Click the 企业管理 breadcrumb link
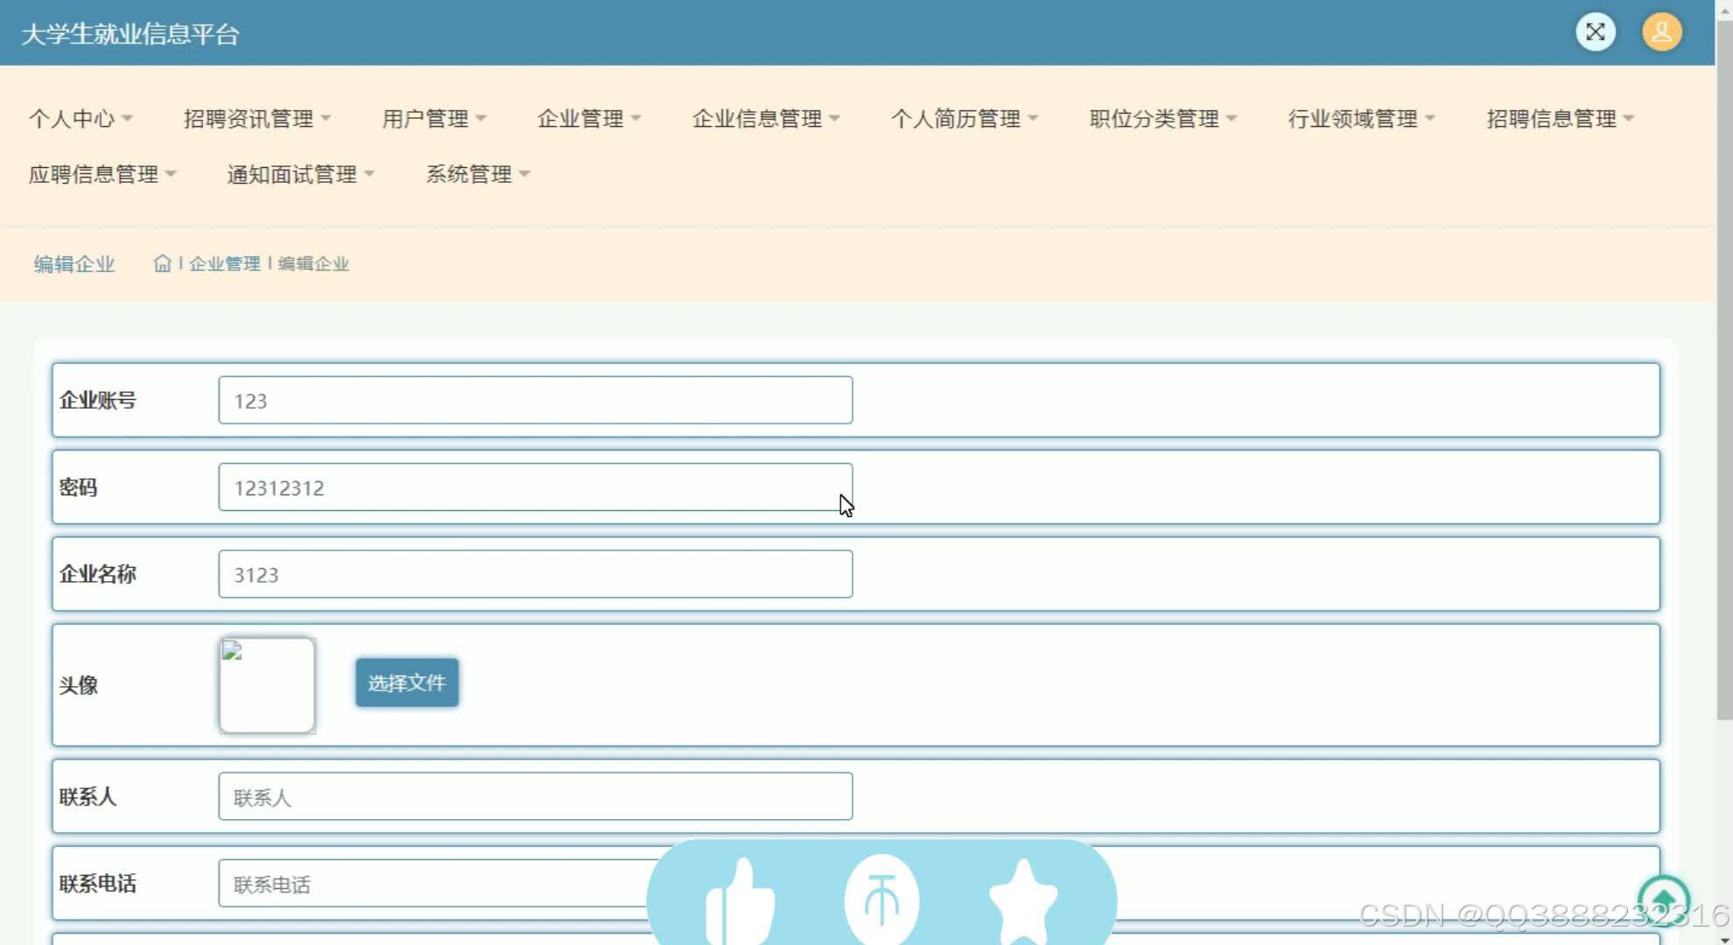 coord(225,263)
